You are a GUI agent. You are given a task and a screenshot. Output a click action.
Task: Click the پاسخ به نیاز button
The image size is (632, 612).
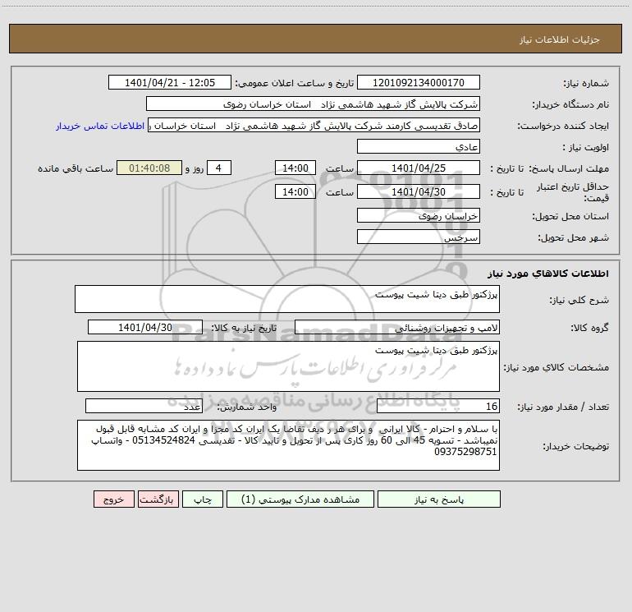[x=438, y=499]
